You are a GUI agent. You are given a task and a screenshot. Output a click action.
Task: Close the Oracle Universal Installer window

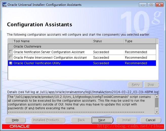(159, 5)
